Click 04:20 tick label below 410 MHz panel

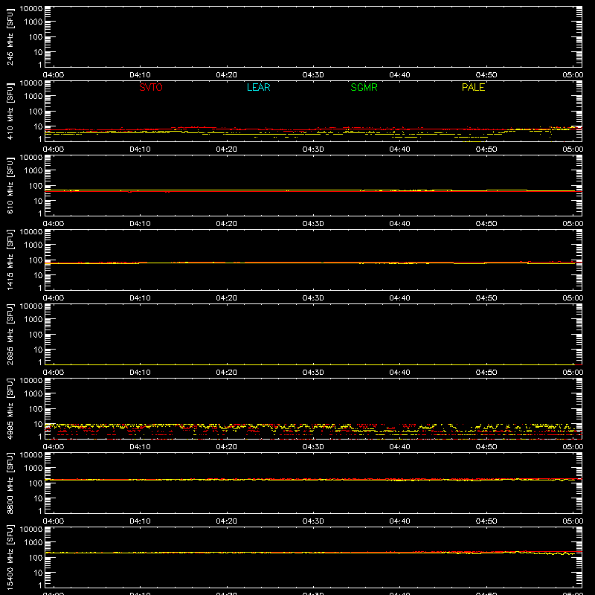(227, 149)
